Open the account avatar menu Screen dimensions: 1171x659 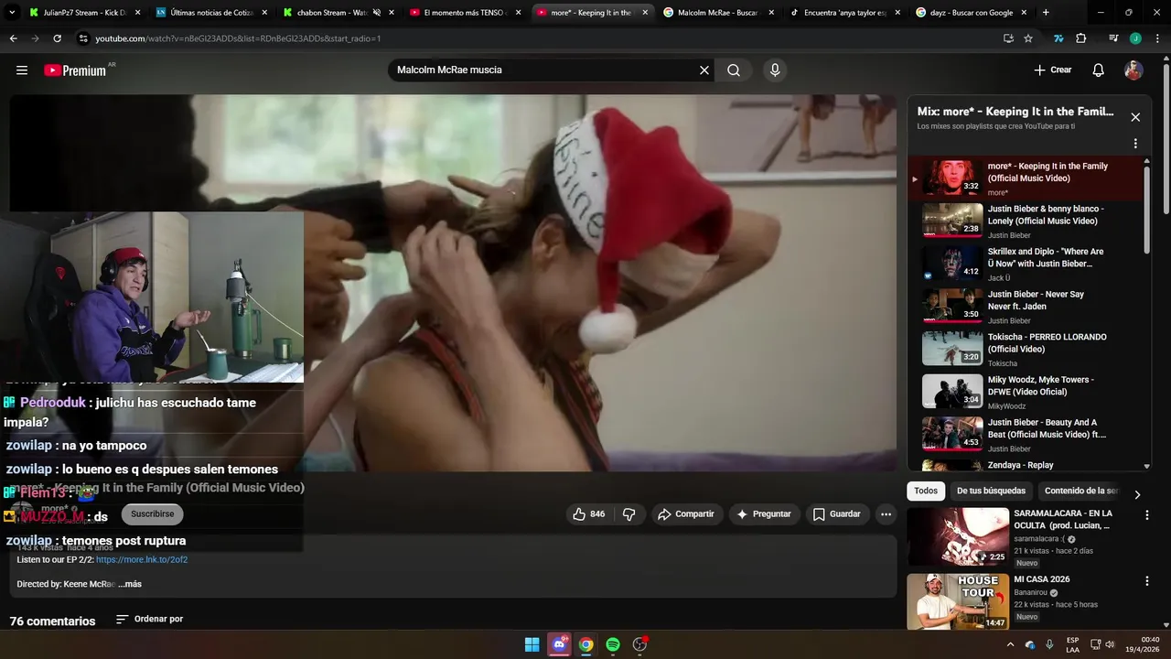1133,70
